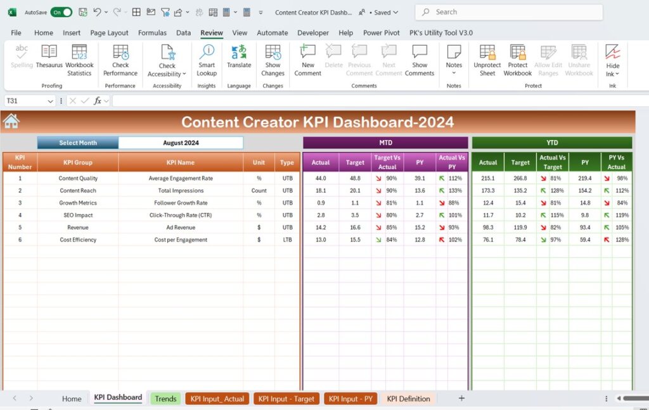Click the sheet tab options dots
The height and width of the screenshot is (410, 649).
tap(607, 399)
